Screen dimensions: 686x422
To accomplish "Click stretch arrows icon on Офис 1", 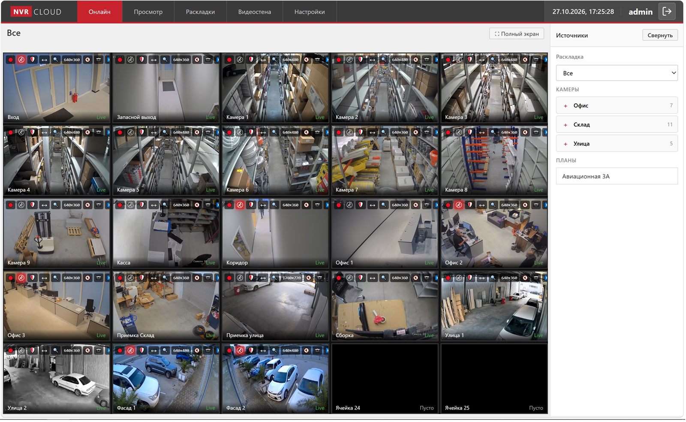I will 372,205.
